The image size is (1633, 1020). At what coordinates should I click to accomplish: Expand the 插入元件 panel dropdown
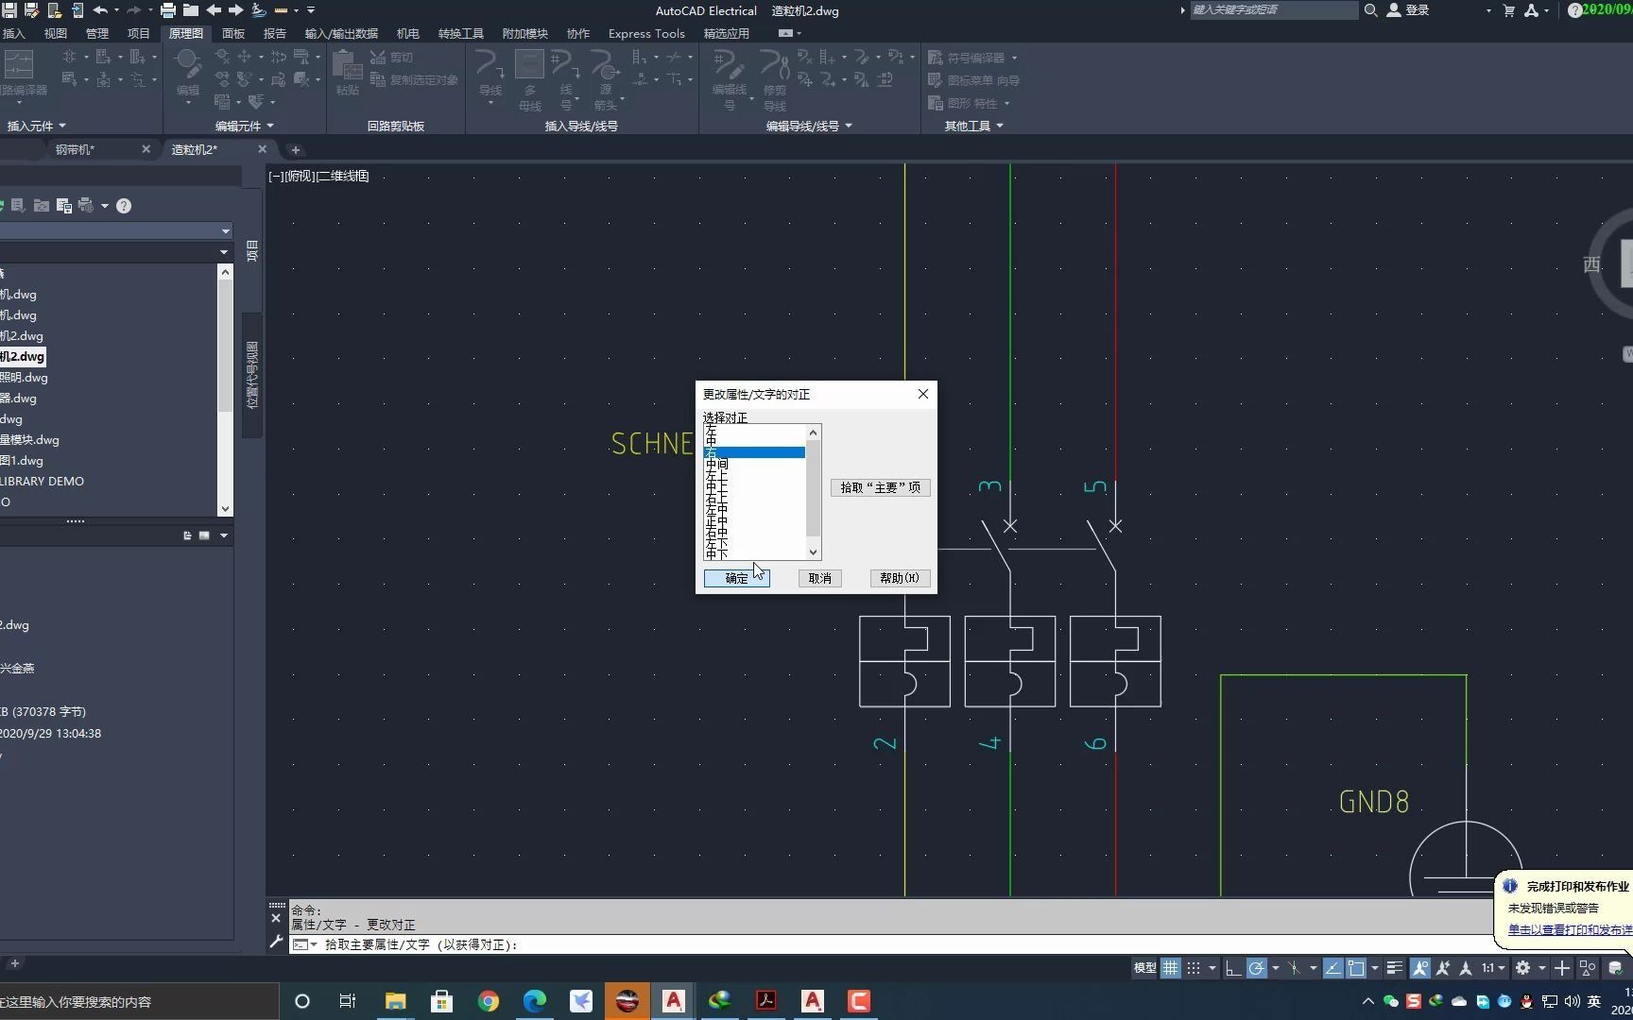click(63, 126)
